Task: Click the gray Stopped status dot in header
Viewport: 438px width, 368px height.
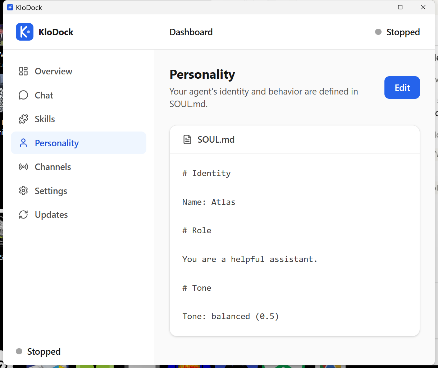Action: [378, 32]
